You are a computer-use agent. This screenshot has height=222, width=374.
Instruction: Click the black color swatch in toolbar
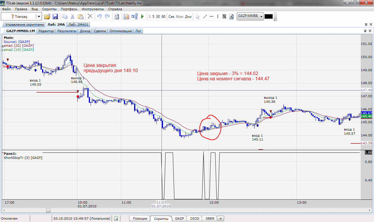pos(269,16)
